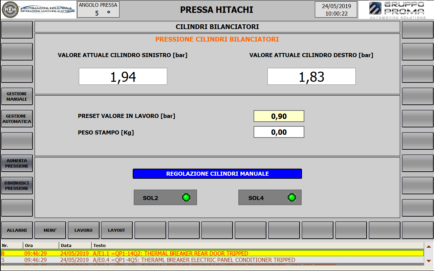Click the PRESET VALORE IN LAVORO label
The width and height of the screenshot is (434, 271).
[x=127, y=116]
